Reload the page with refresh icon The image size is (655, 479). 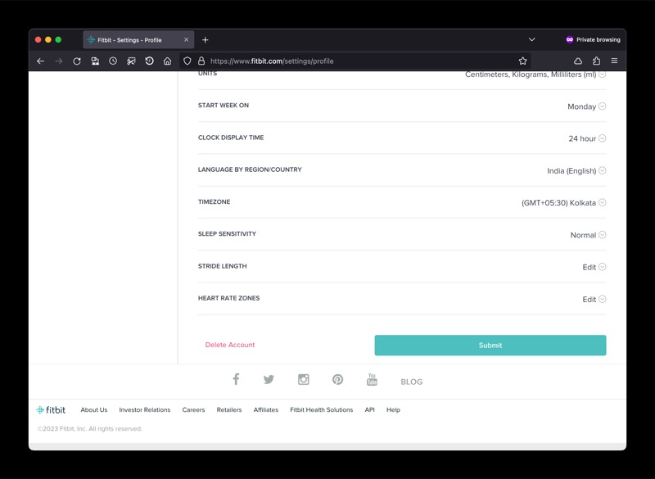(77, 61)
